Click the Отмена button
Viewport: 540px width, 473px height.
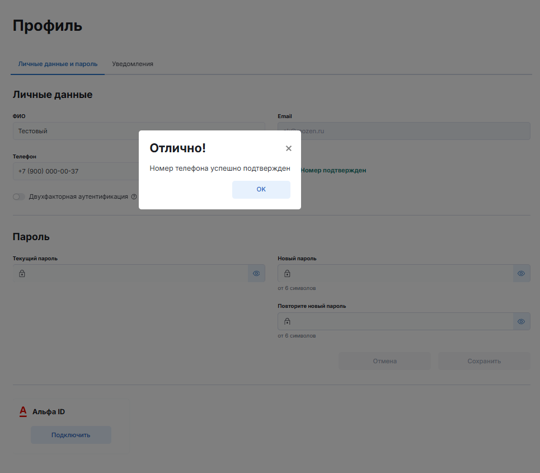tap(384, 361)
